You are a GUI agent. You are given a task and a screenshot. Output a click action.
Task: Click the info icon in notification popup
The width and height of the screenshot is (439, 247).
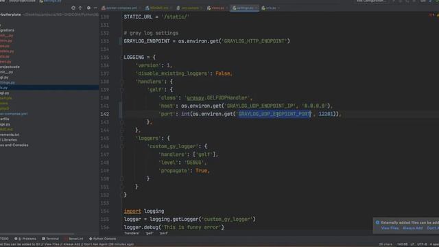coord(377,222)
